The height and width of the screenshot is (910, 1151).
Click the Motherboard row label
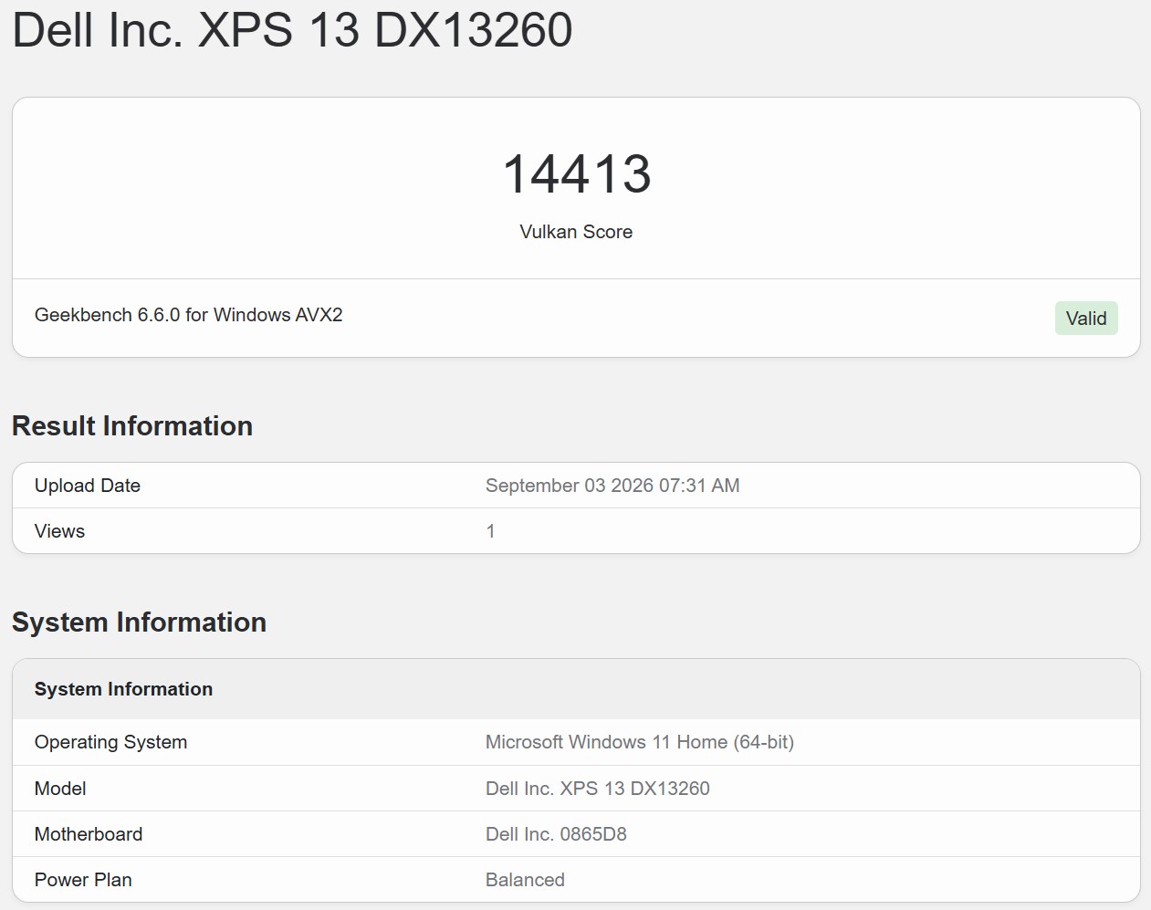[89, 834]
